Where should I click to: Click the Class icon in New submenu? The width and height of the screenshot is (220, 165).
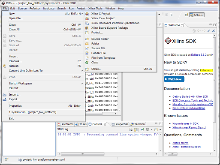click(87, 63)
